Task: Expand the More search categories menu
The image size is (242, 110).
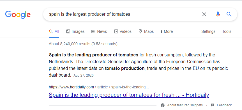Action: 167,31
